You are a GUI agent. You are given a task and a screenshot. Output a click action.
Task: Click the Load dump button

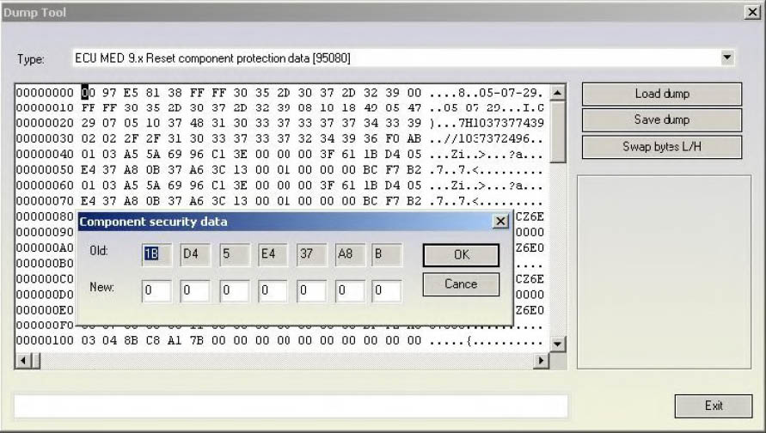tap(661, 94)
